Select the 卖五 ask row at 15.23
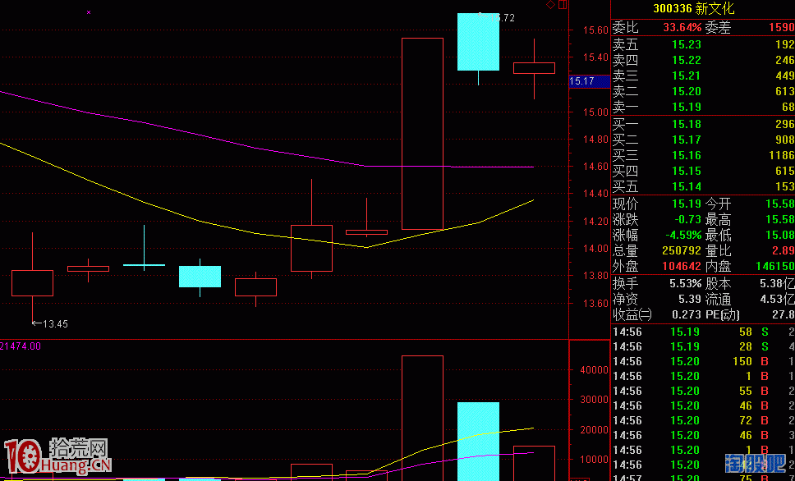 click(702, 44)
